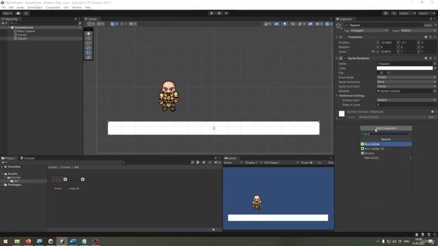Select the Game tab
Screen dimensions: 438x246
tap(230, 158)
